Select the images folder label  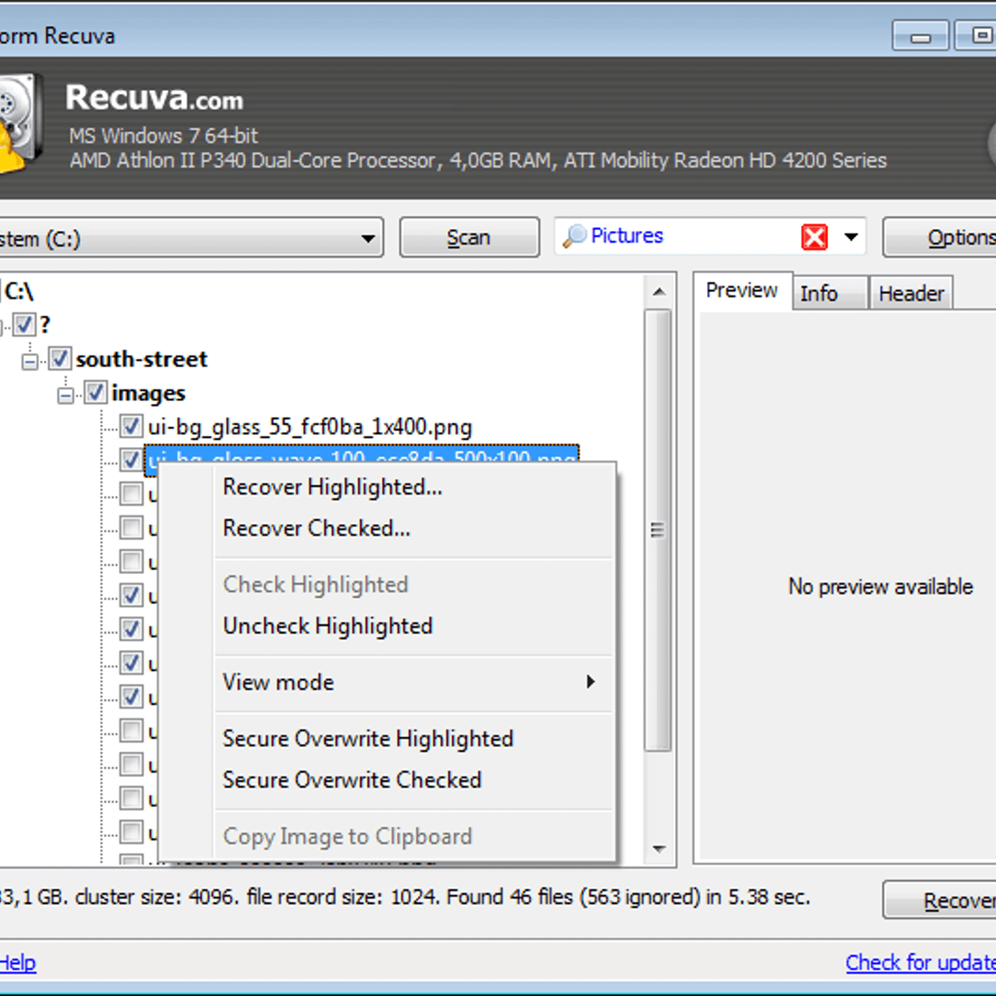[148, 393]
